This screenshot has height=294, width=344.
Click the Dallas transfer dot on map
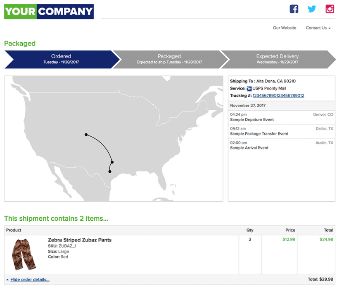pyautogui.click(x=112, y=162)
